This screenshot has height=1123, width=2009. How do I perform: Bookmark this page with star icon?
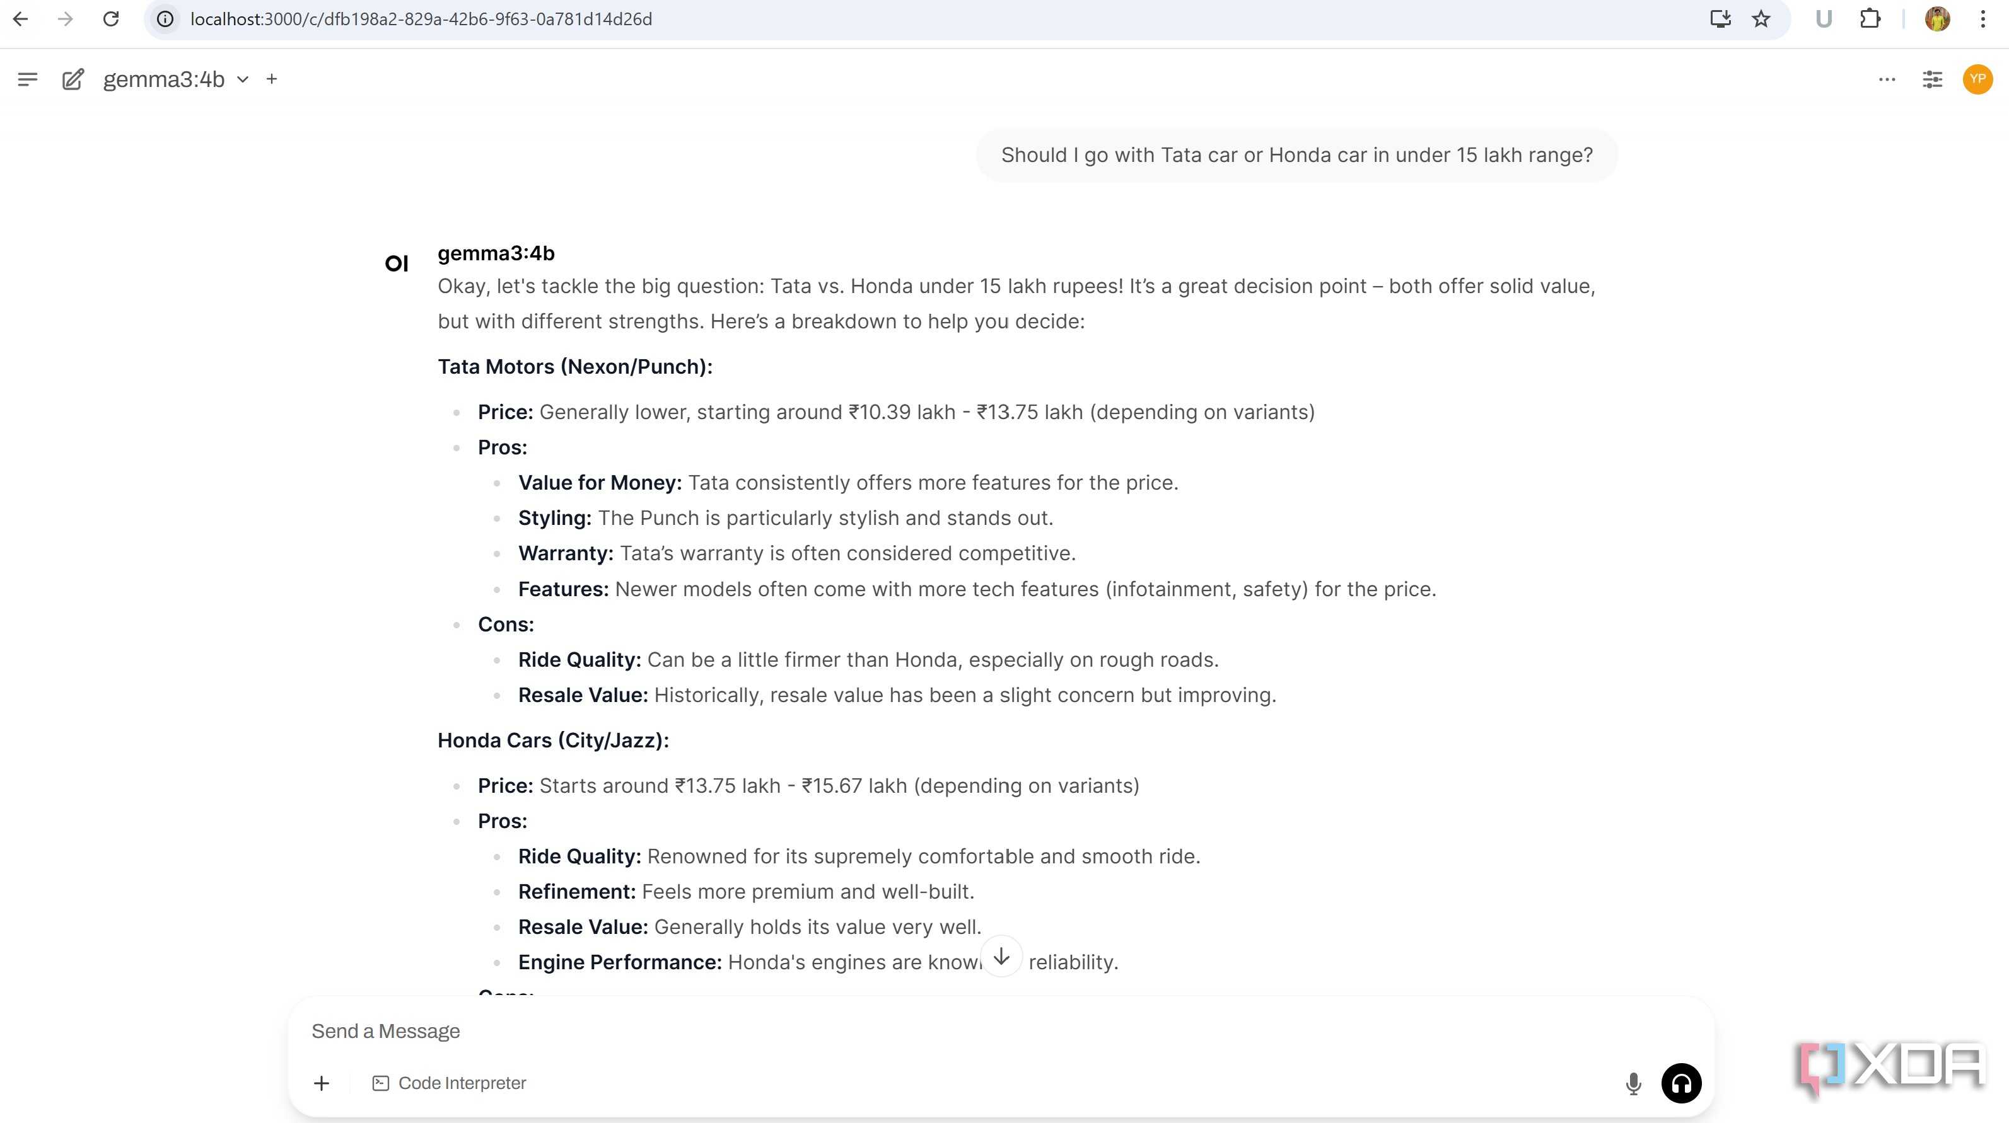pos(1760,19)
